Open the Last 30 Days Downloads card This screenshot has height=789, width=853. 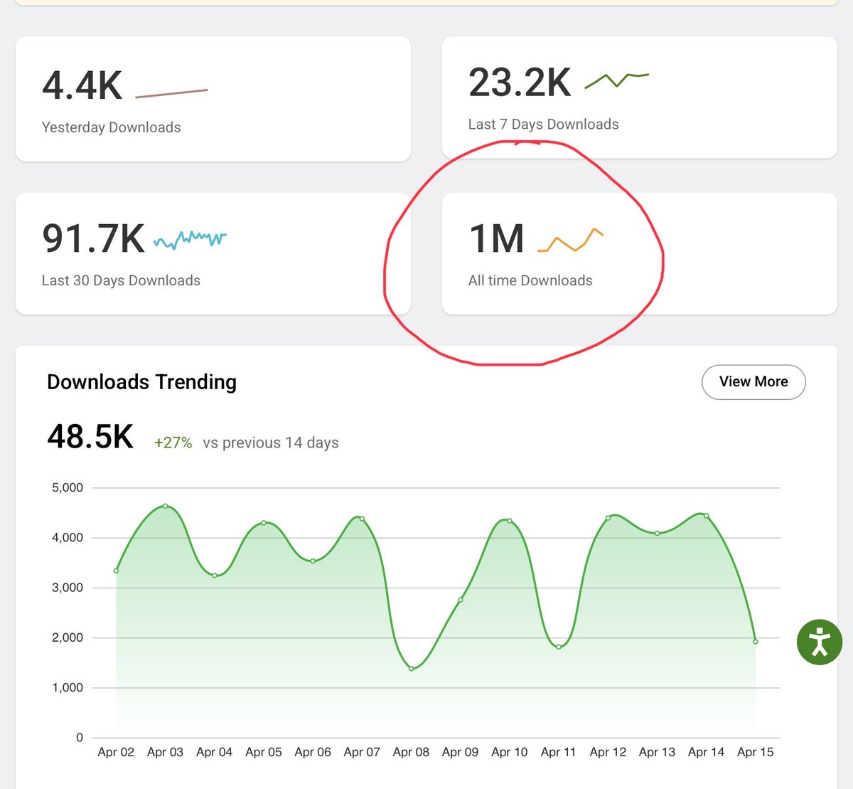[213, 253]
